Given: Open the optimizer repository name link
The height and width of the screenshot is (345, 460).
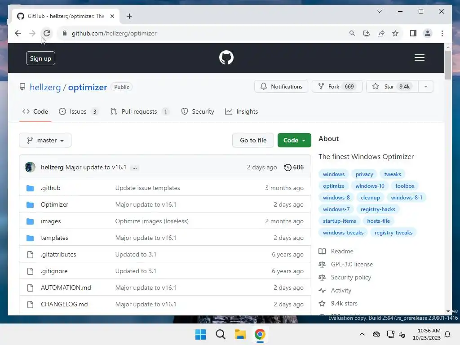Looking at the screenshot, I should tap(88, 87).
